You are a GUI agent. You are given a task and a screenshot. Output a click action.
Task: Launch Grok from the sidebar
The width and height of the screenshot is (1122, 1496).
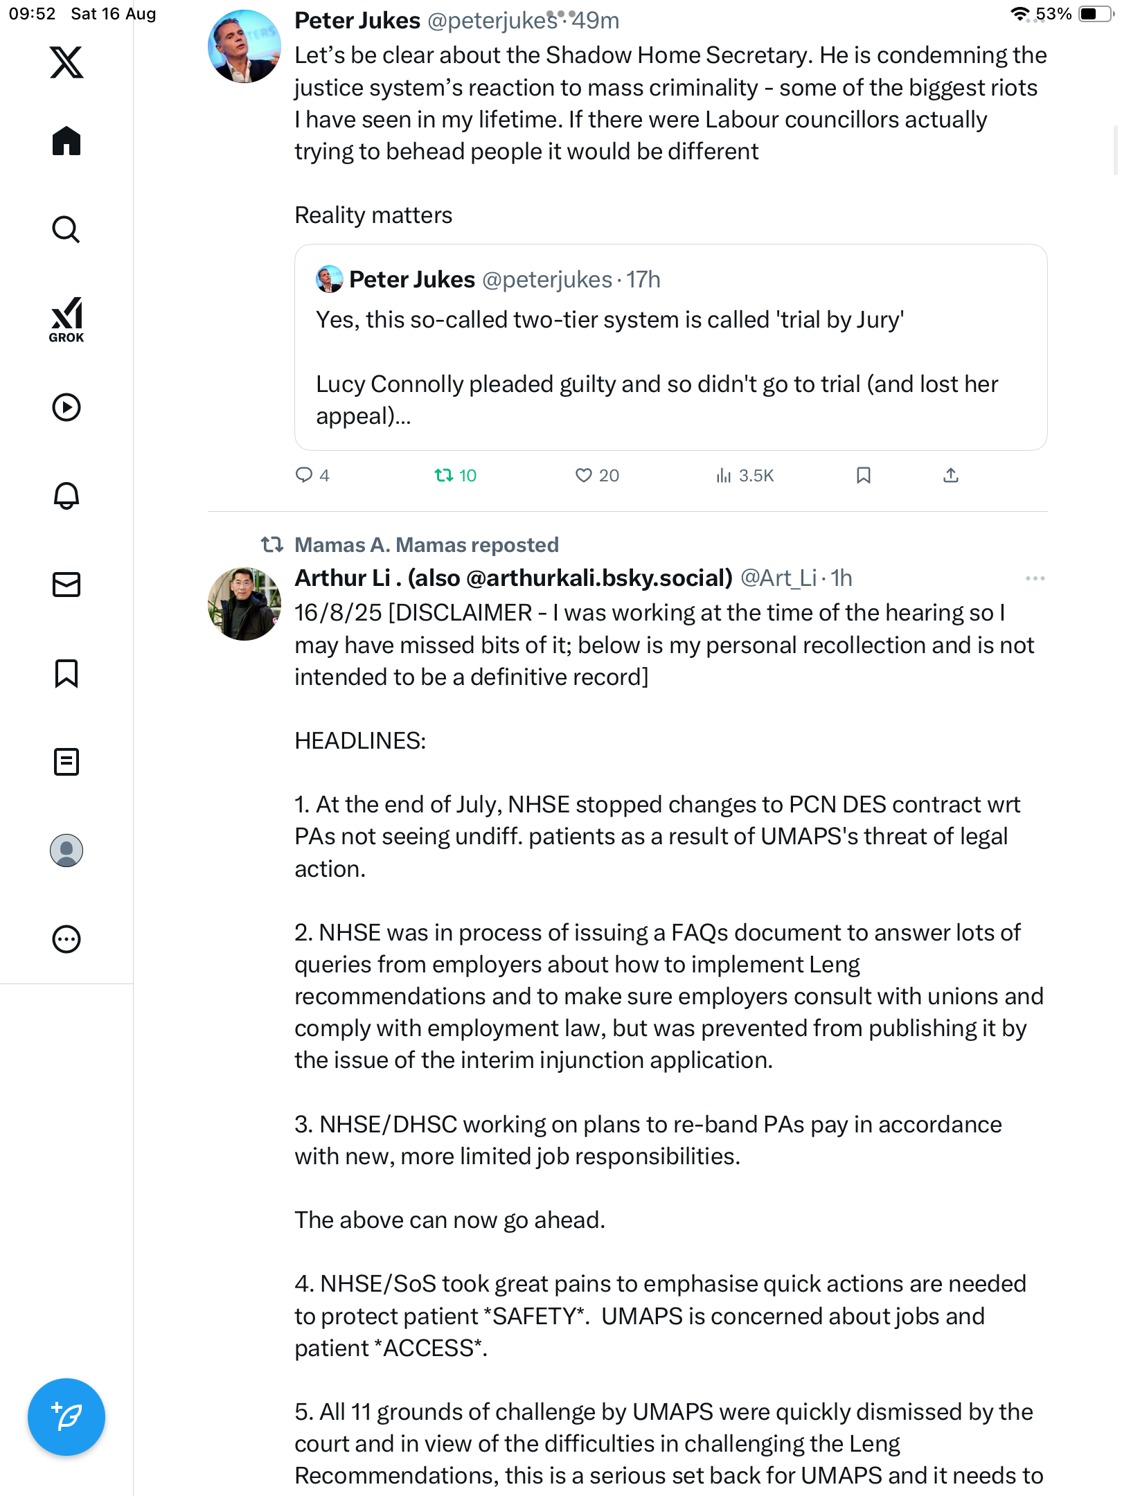[66, 319]
